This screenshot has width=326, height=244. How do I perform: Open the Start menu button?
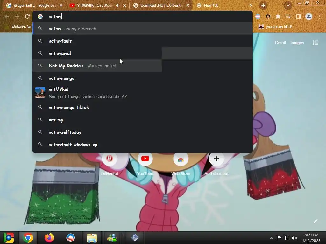[x=9, y=238]
